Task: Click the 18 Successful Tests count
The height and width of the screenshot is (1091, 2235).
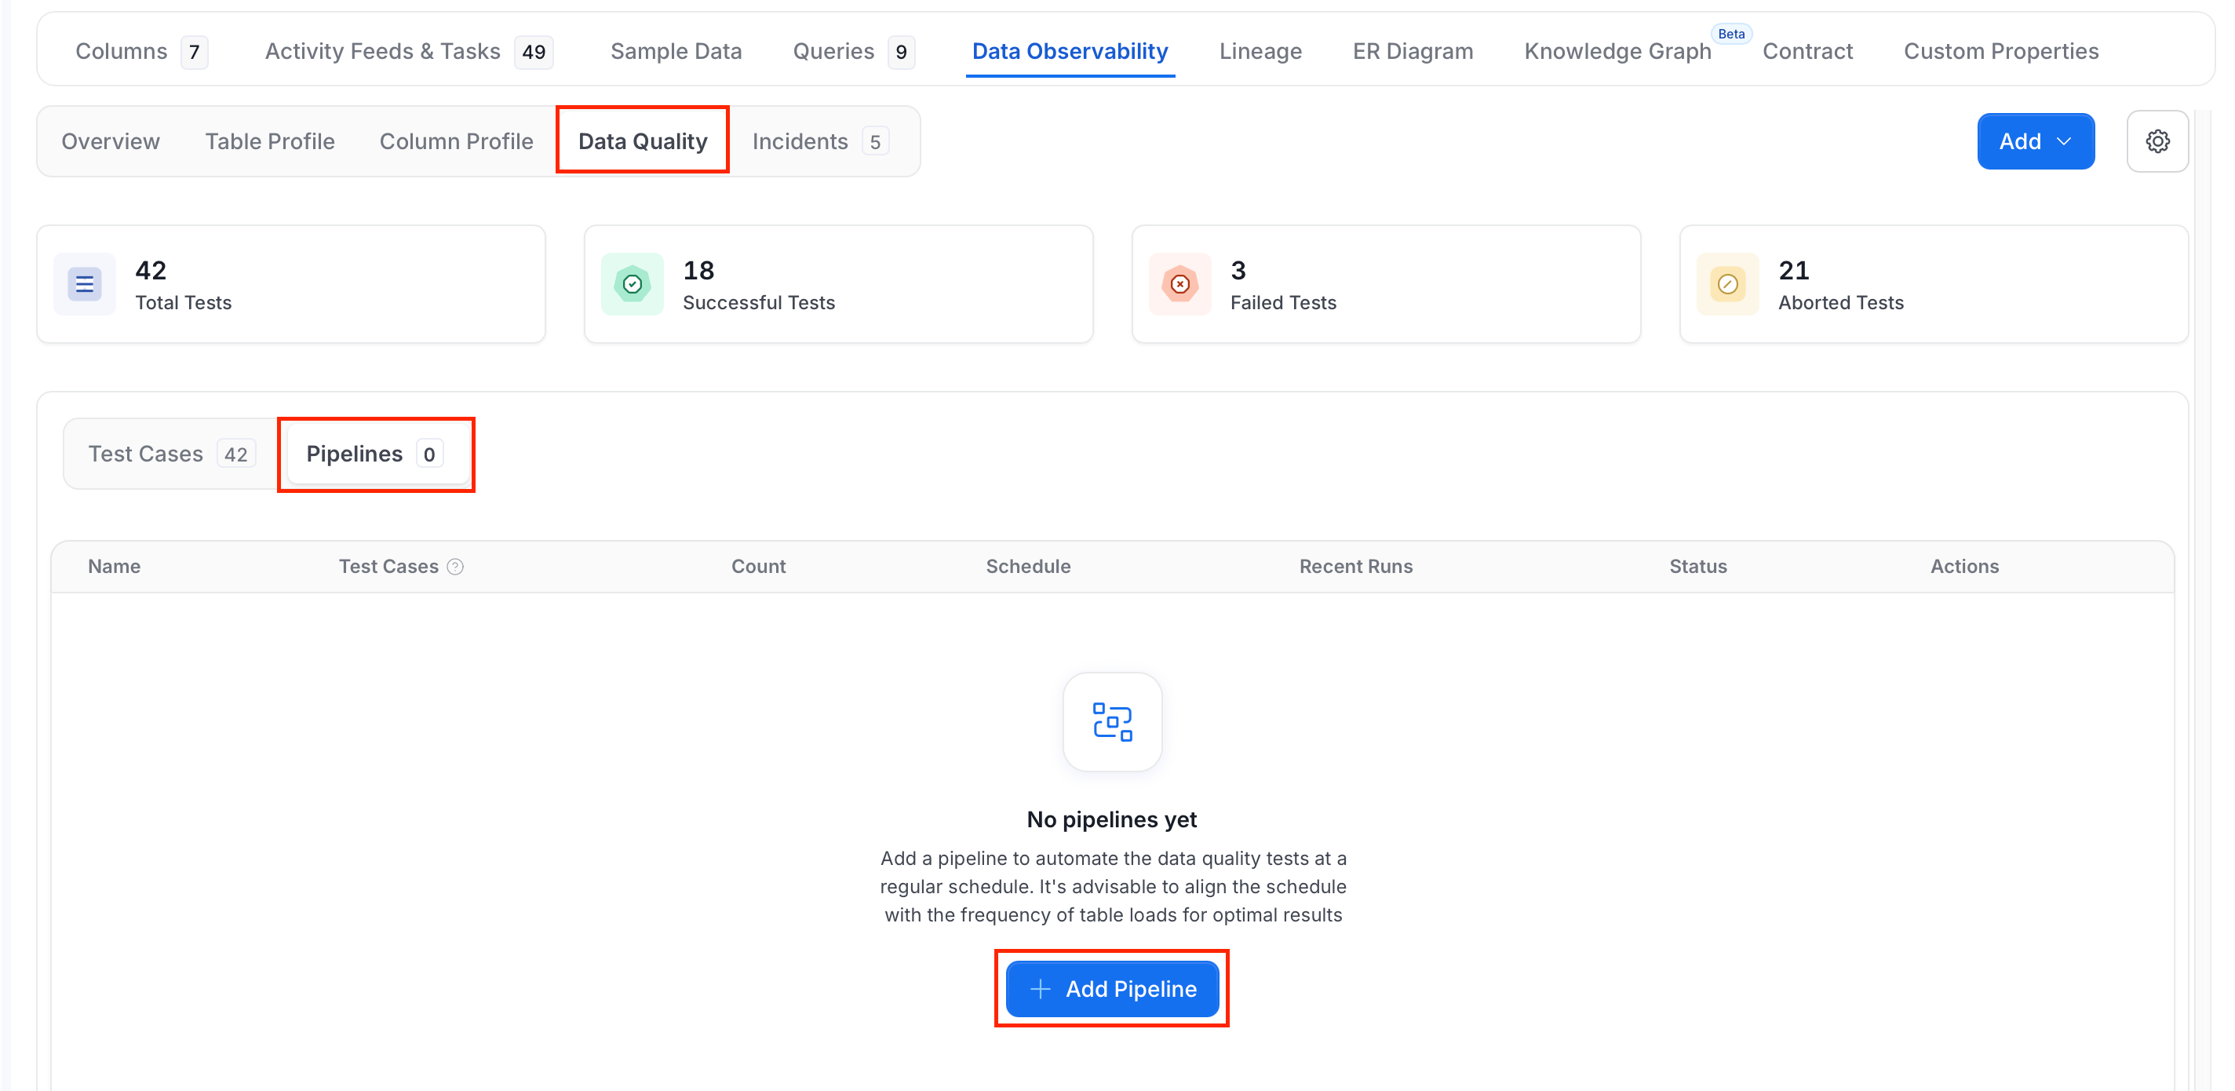Action: (x=698, y=270)
